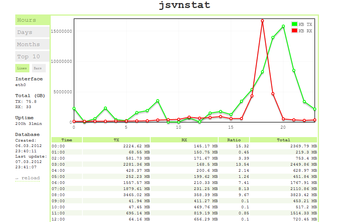Viewport: 351px width, 222px height.
Task: Click the 06.03.2012 created date
Action: [x=29, y=146]
